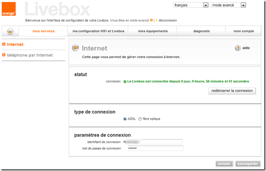The height and width of the screenshot is (171, 266).
Task: Click the statut heading
Action: pyautogui.click(x=81, y=74)
